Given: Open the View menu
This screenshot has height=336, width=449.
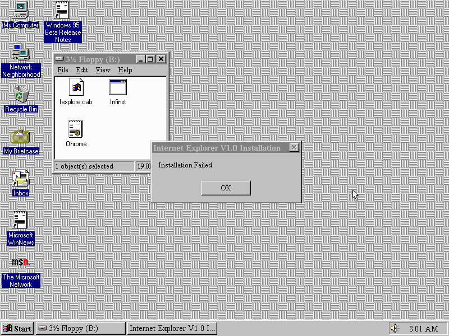Looking at the screenshot, I should click(103, 70).
